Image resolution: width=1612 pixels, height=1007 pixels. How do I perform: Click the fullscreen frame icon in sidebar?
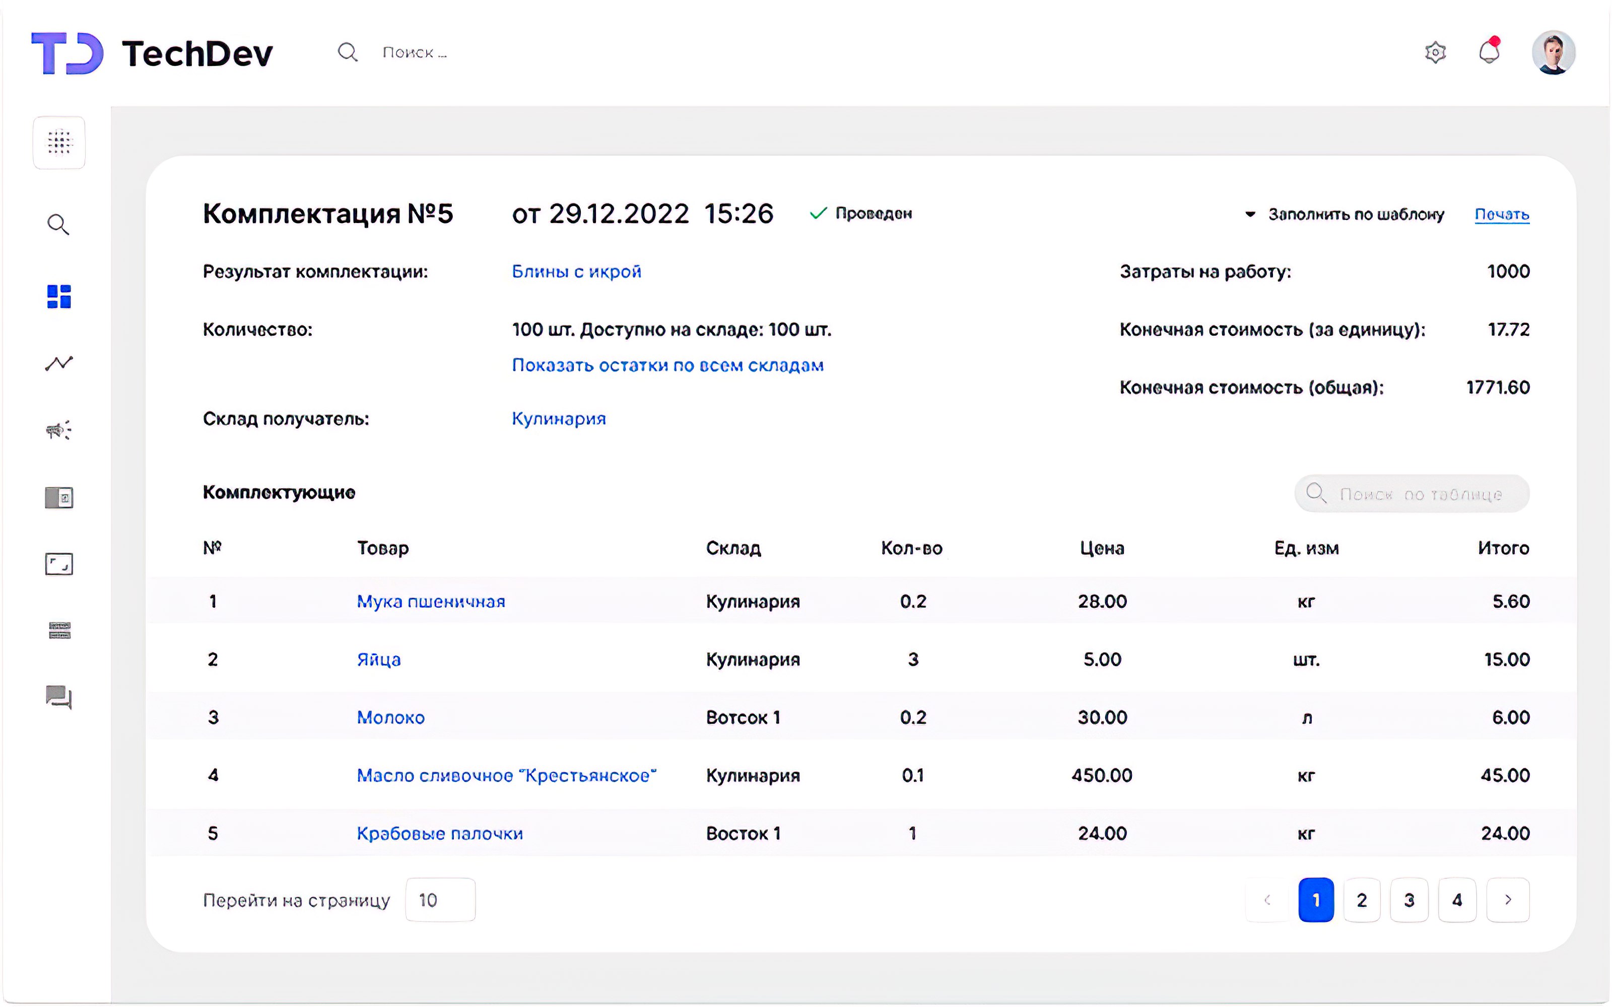click(58, 564)
